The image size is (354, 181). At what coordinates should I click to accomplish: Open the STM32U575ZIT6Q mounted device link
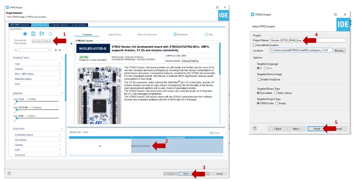[190, 61]
